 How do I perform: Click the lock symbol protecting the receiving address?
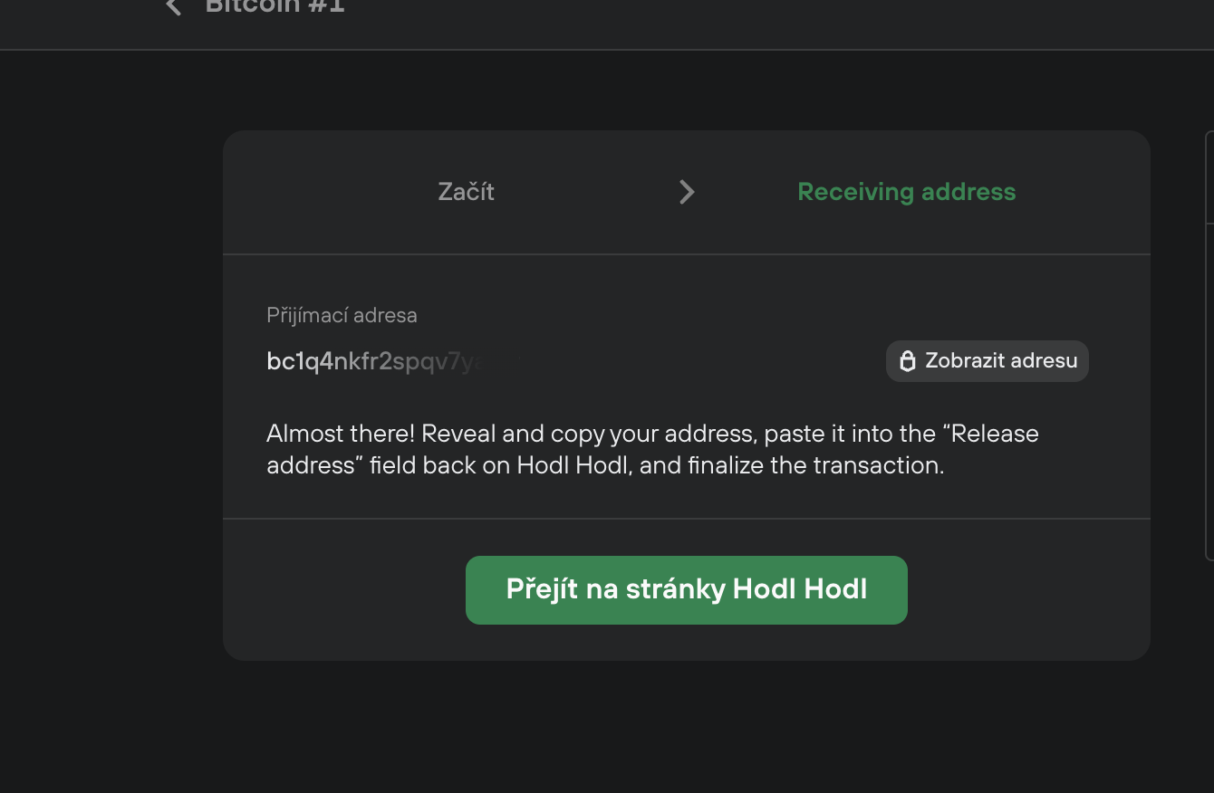coord(908,360)
